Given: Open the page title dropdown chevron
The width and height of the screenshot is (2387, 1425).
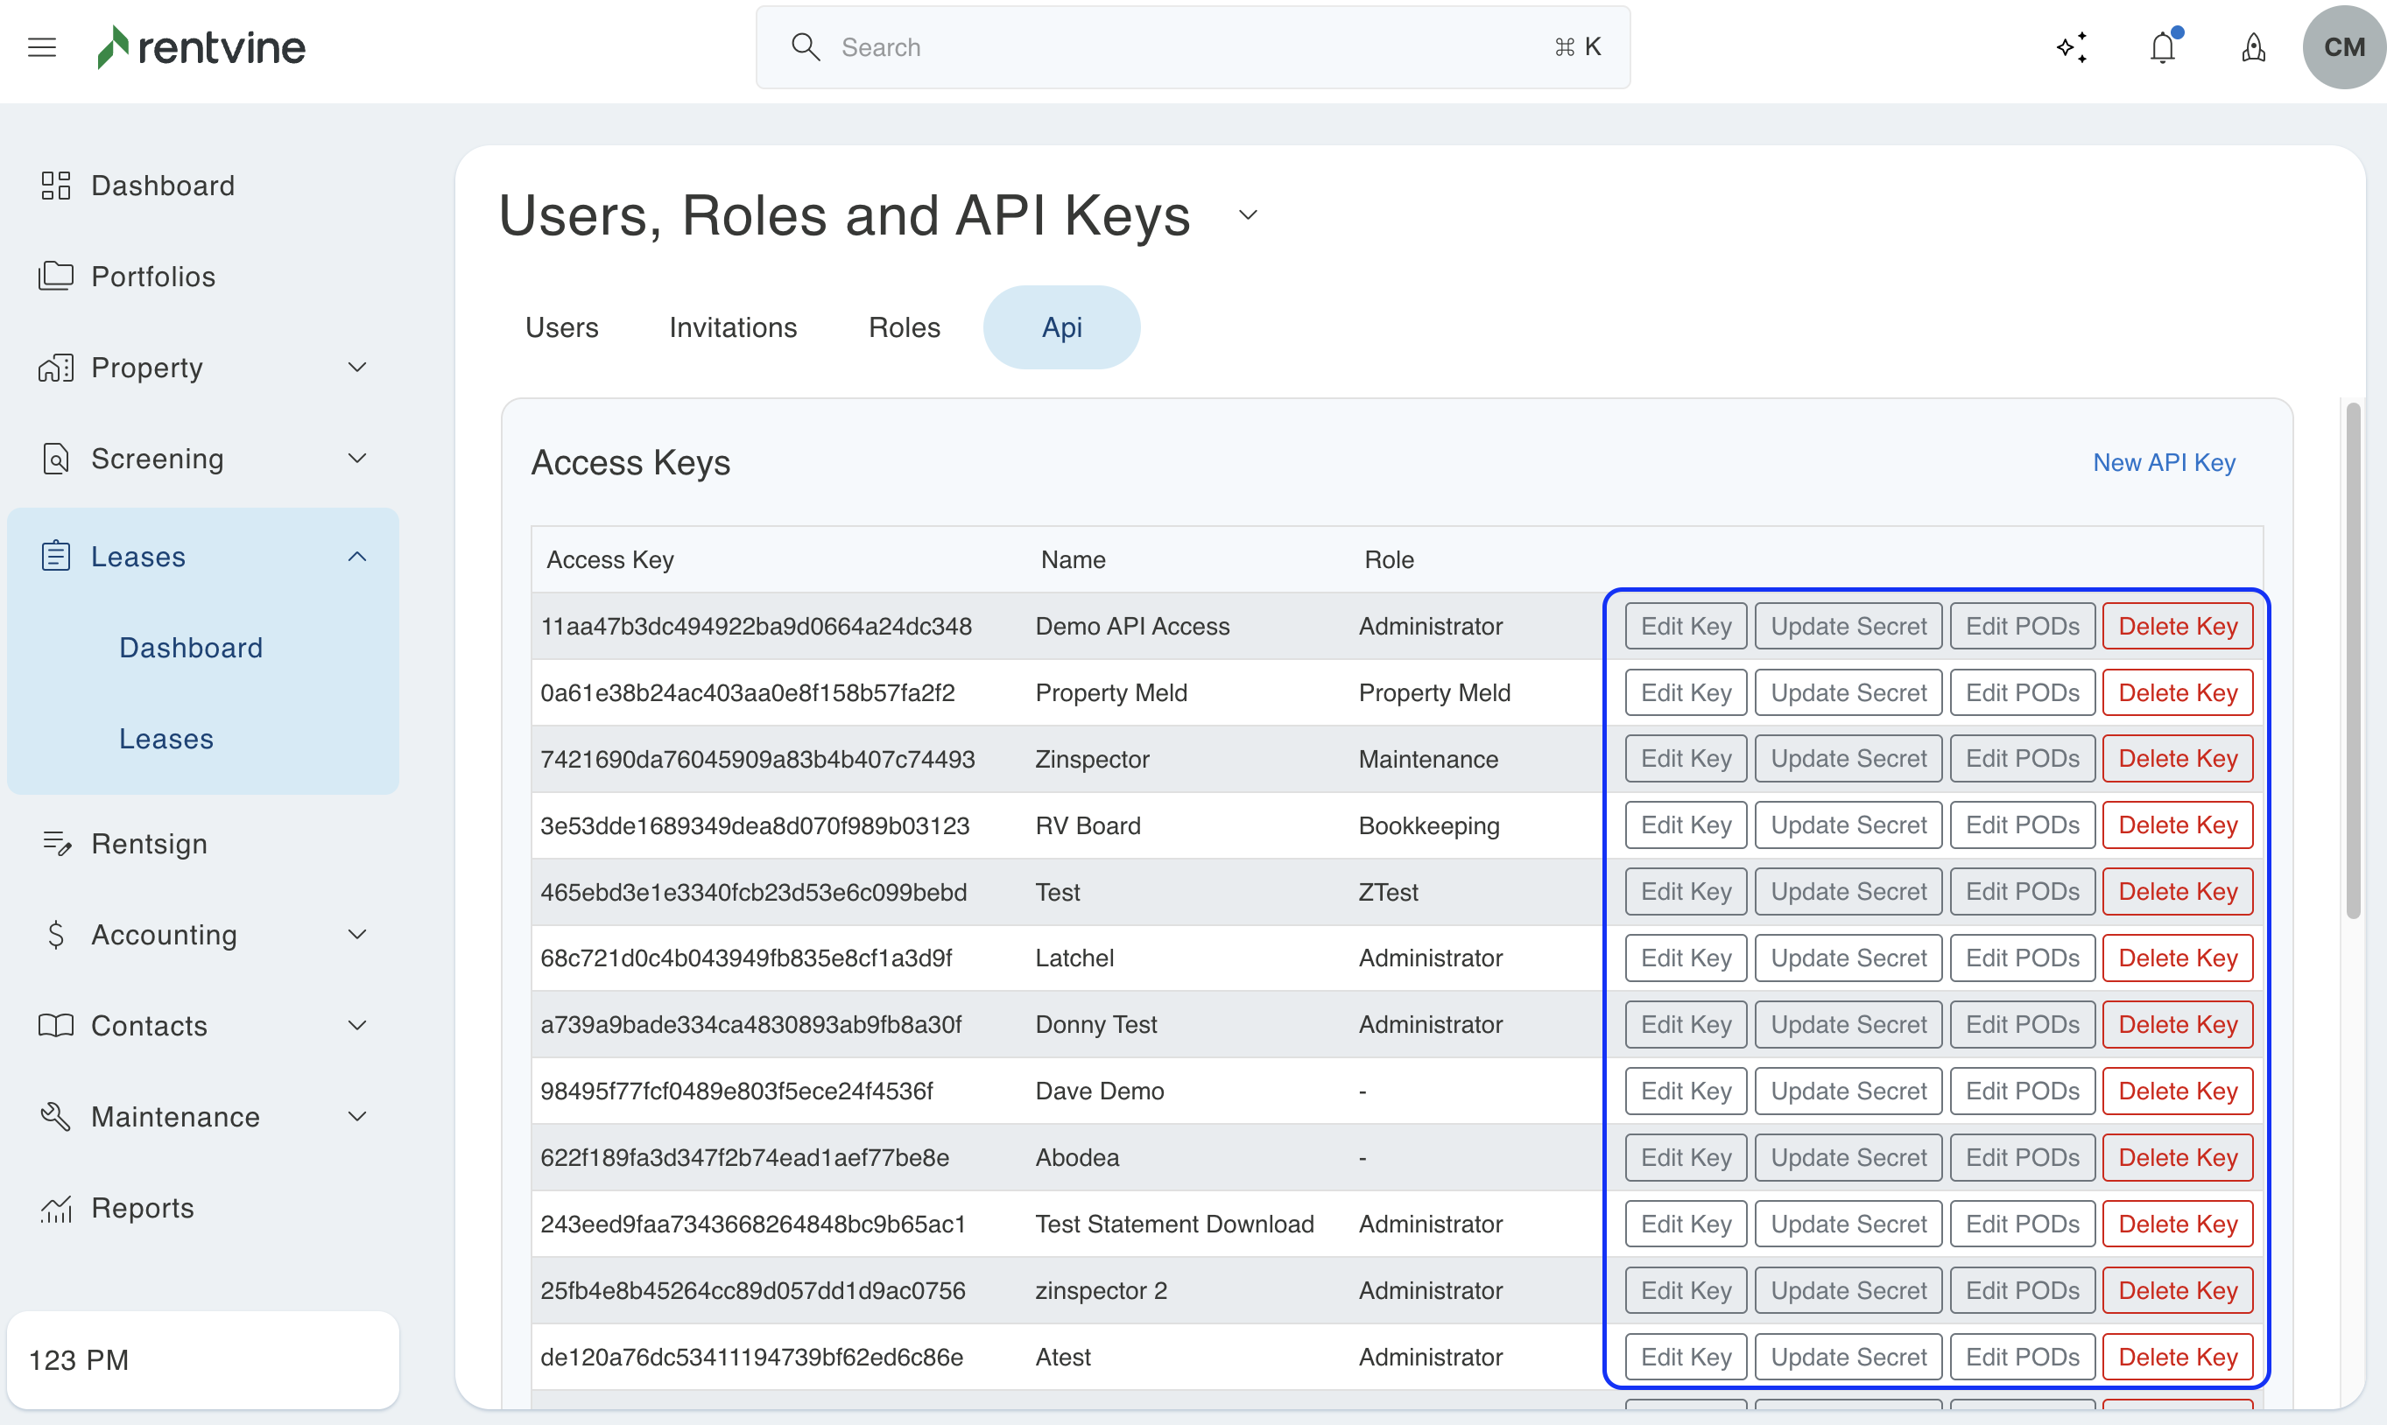Looking at the screenshot, I should [x=1248, y=215].
